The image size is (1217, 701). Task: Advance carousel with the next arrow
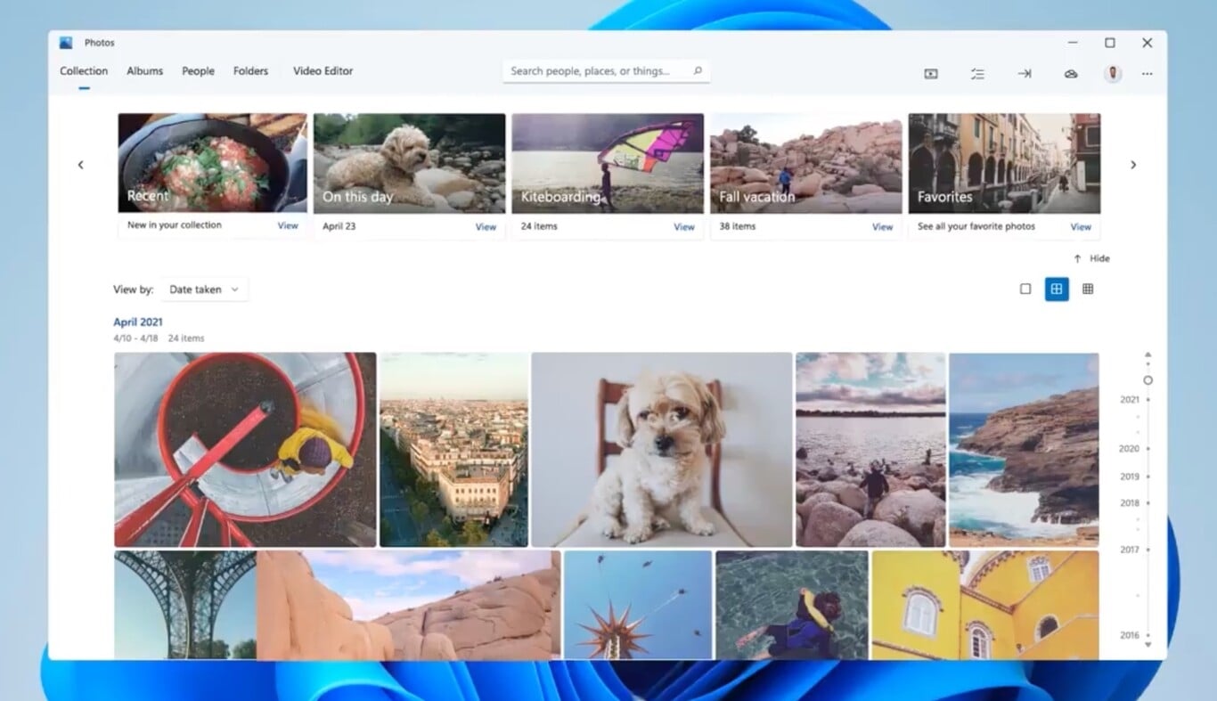[1133, 165]
